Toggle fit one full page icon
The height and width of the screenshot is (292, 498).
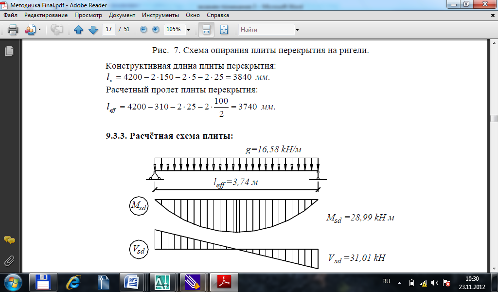[x=224, y=30]
